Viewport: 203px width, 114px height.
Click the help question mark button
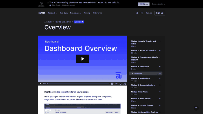click(x=196, y=108)
